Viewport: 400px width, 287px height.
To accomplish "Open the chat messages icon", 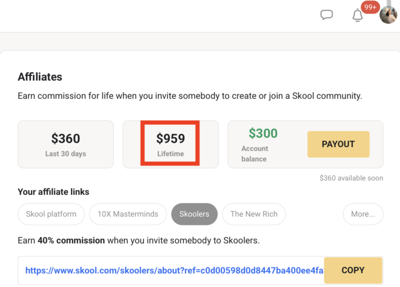I will (327, 15).
